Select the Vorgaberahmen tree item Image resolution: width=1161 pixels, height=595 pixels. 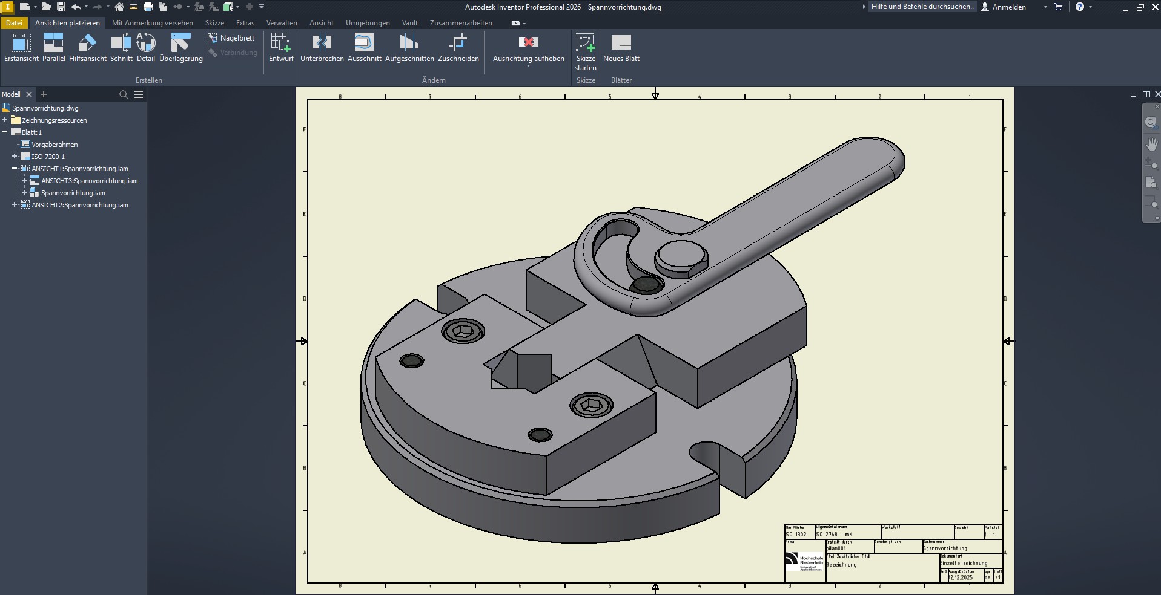click(55, 145)
